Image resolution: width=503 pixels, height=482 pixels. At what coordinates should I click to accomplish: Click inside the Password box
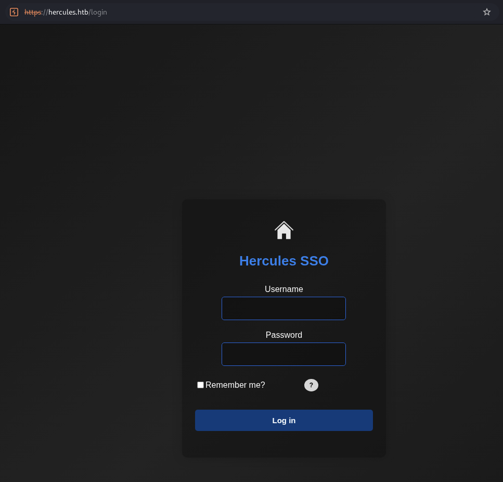coord(284,354)
